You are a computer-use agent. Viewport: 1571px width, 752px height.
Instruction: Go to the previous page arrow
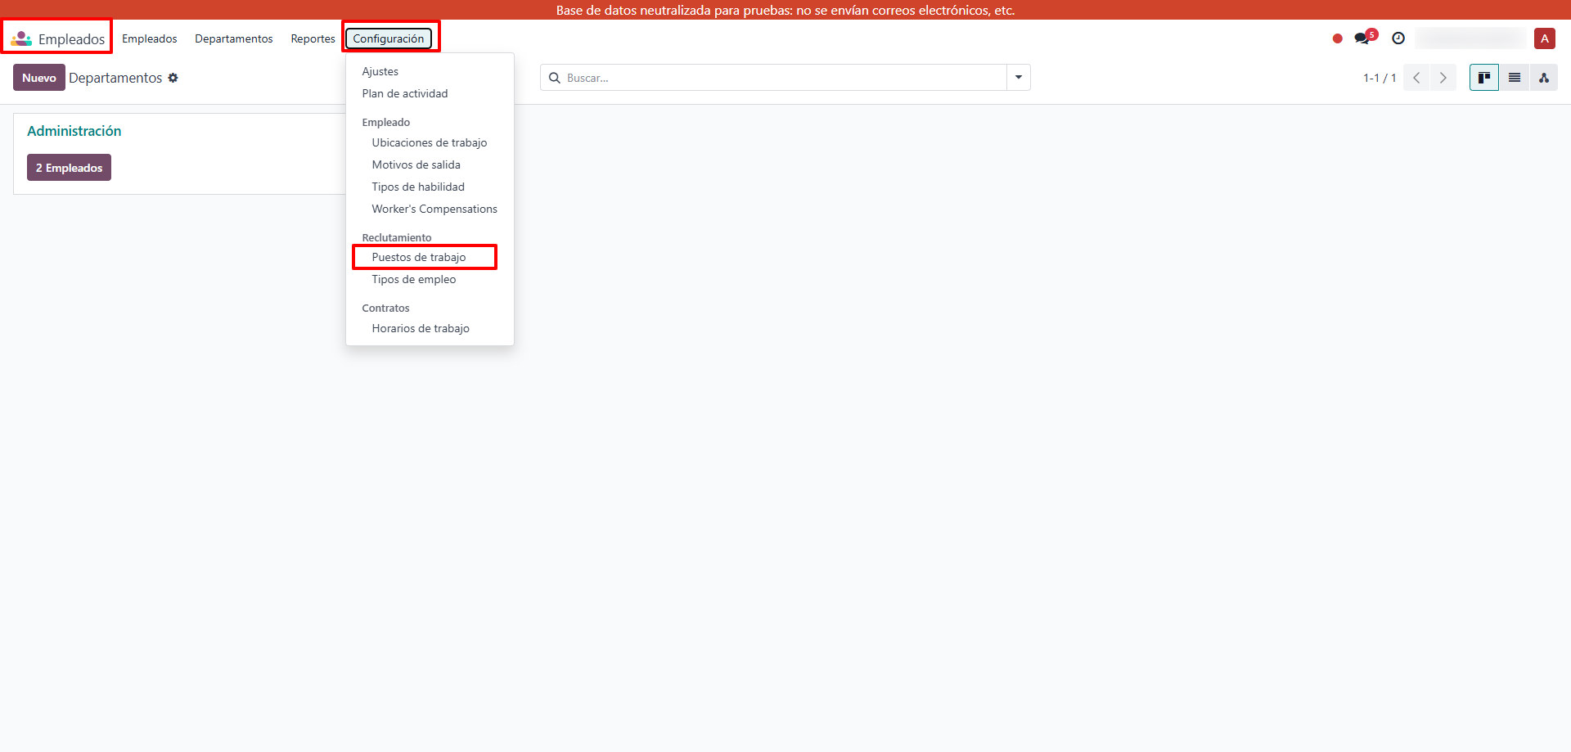(x=1416, y=78)
